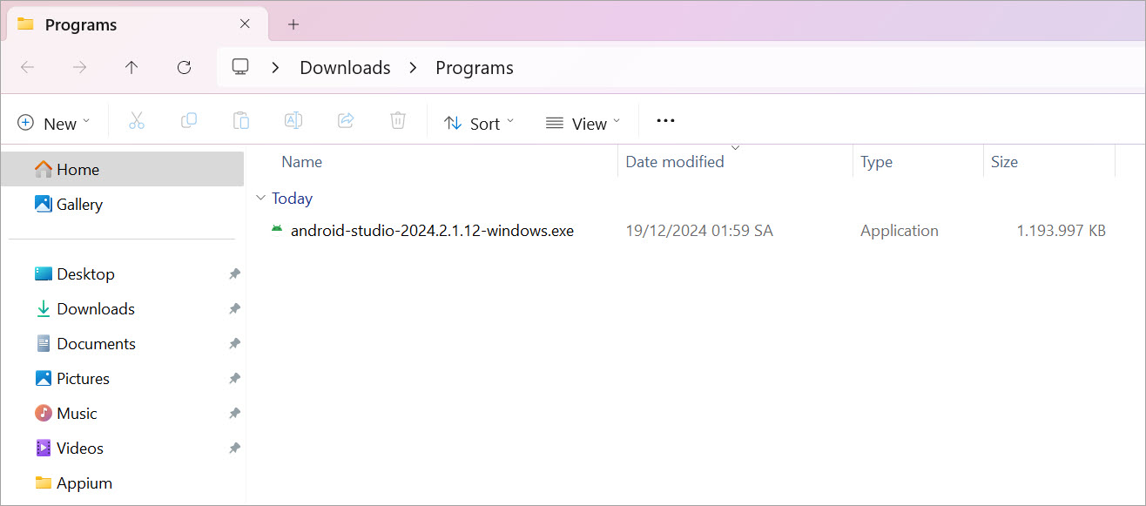
Task: Click the Delete trash icon
Action: coord(398,121)
